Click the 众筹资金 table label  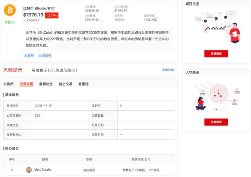12,125
